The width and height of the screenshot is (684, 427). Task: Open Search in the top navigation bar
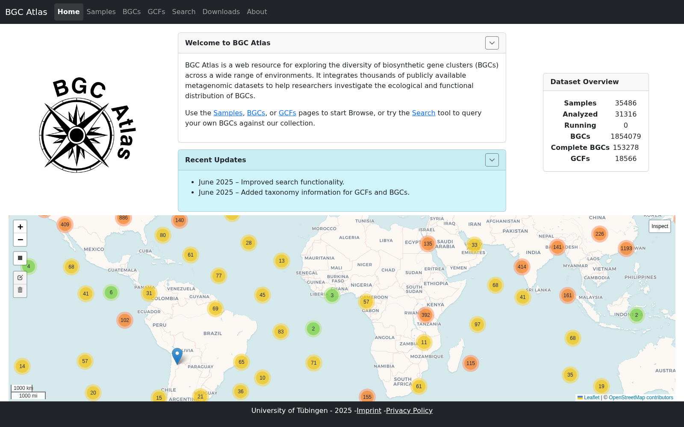tap(184, 12)
